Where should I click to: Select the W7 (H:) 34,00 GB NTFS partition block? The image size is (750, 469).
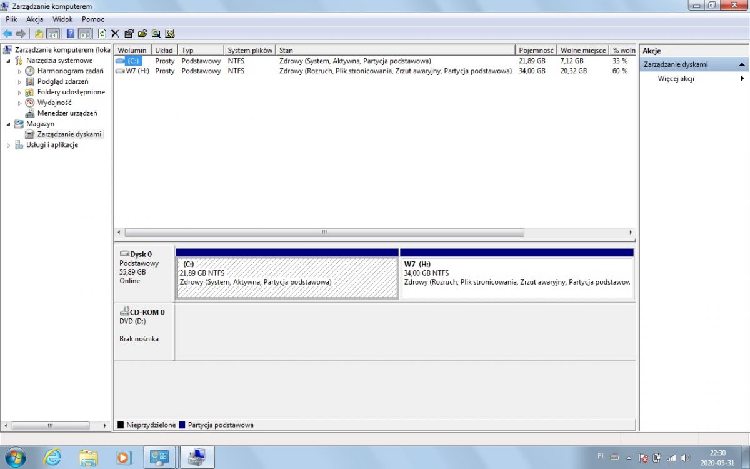click(x=517, y=273)
